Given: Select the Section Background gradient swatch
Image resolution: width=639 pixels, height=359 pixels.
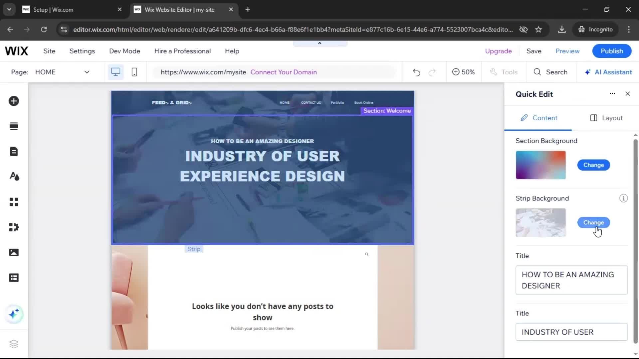Looking at the screenshot, I should click(540, 165).
